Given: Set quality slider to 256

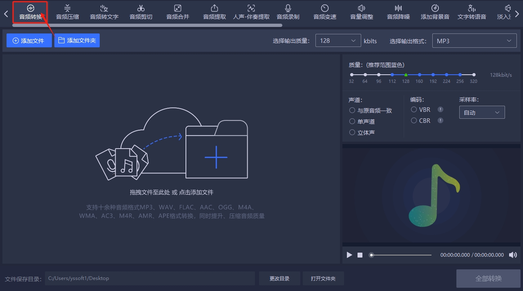Looking at the screenshot, I should [x=460, y=75].
